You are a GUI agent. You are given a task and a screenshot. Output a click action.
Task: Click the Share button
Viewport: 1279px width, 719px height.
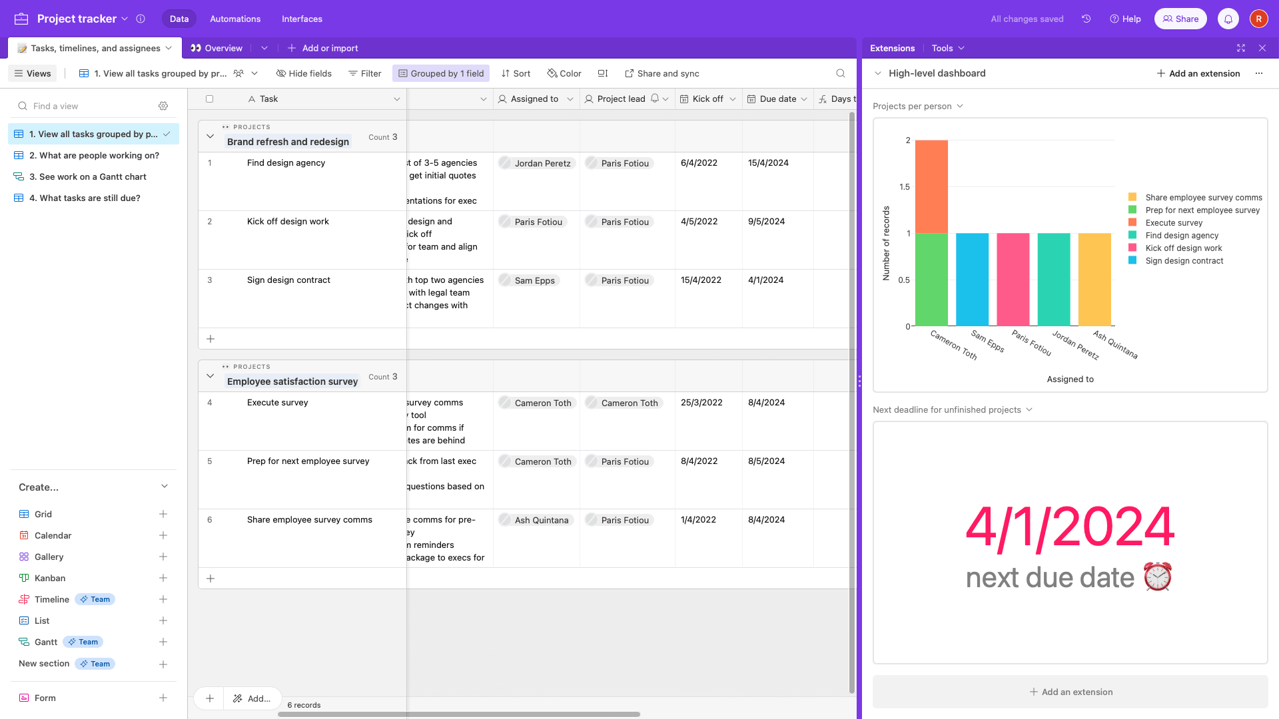pyautogui.click(x=1180, y=19)
